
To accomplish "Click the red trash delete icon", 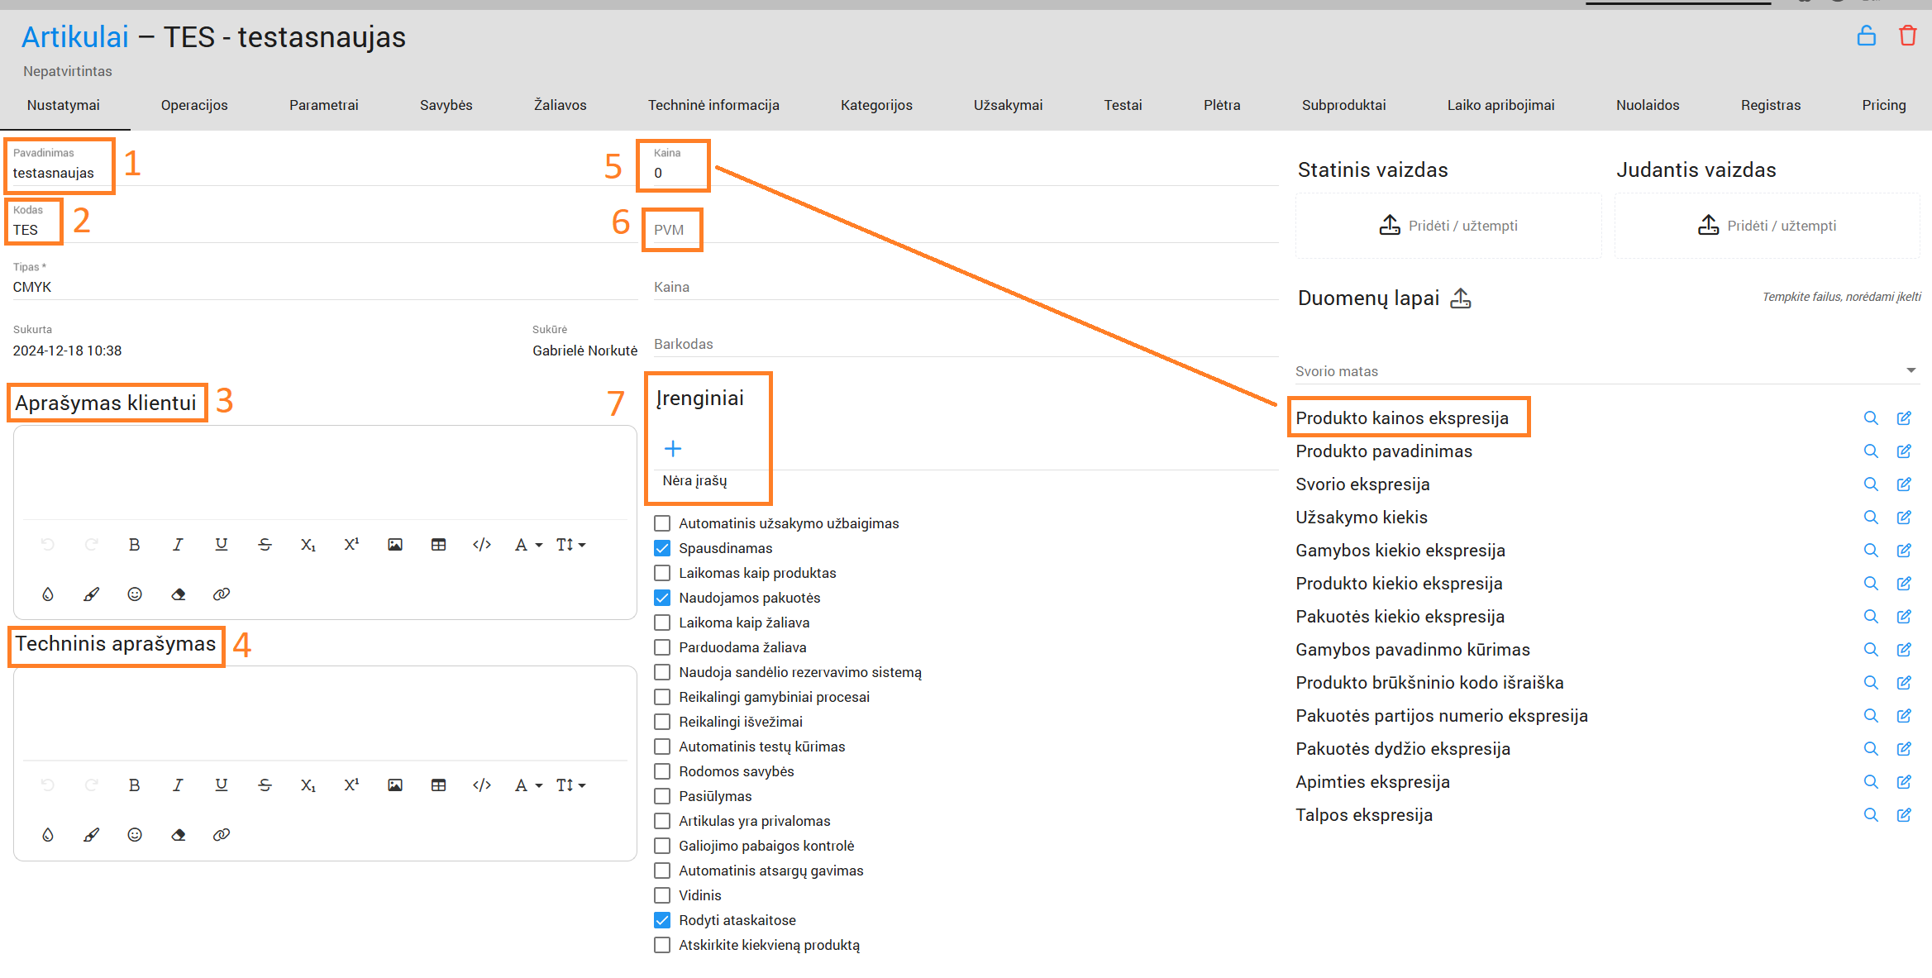I will 1907,36.
